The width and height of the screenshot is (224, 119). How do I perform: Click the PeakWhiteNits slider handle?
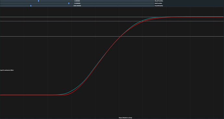click(x=31, y=6)
